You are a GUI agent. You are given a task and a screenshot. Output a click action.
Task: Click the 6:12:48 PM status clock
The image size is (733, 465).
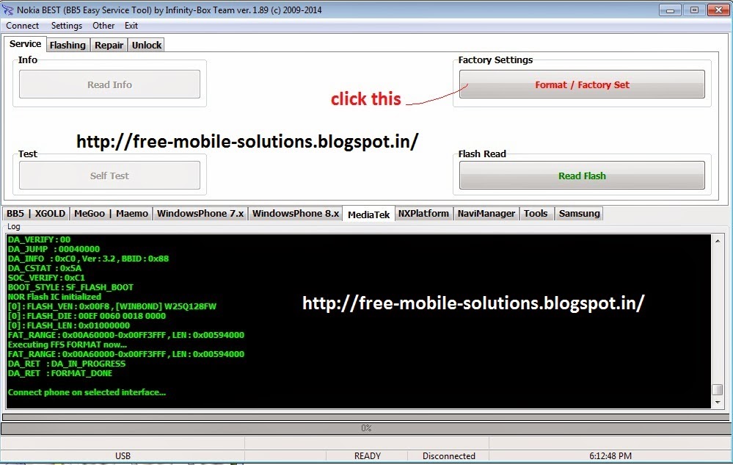pyautogui.click(x=610, y=455)
